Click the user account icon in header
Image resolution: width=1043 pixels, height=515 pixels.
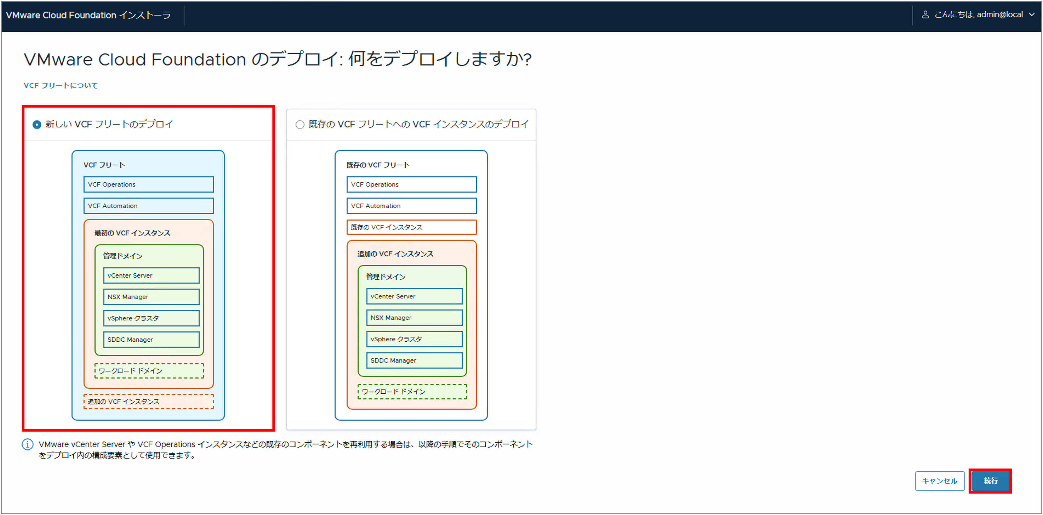pos(925,15)
